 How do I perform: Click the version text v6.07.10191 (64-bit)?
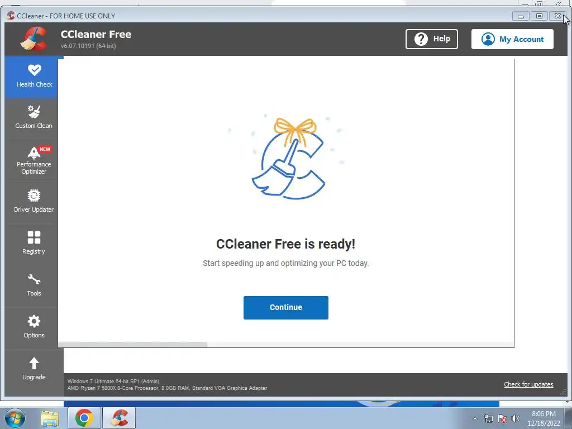coord(88,46)
